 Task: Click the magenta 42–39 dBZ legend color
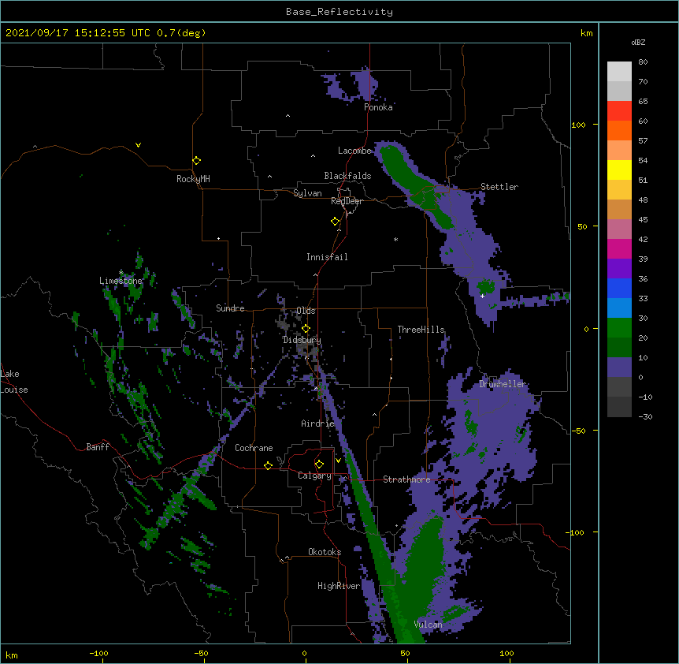pos(619,248)
